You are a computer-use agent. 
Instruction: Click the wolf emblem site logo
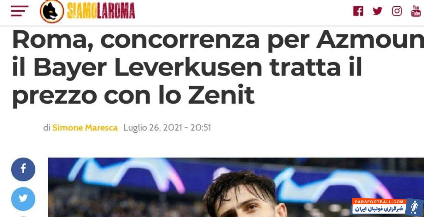(x=52, y=11)
